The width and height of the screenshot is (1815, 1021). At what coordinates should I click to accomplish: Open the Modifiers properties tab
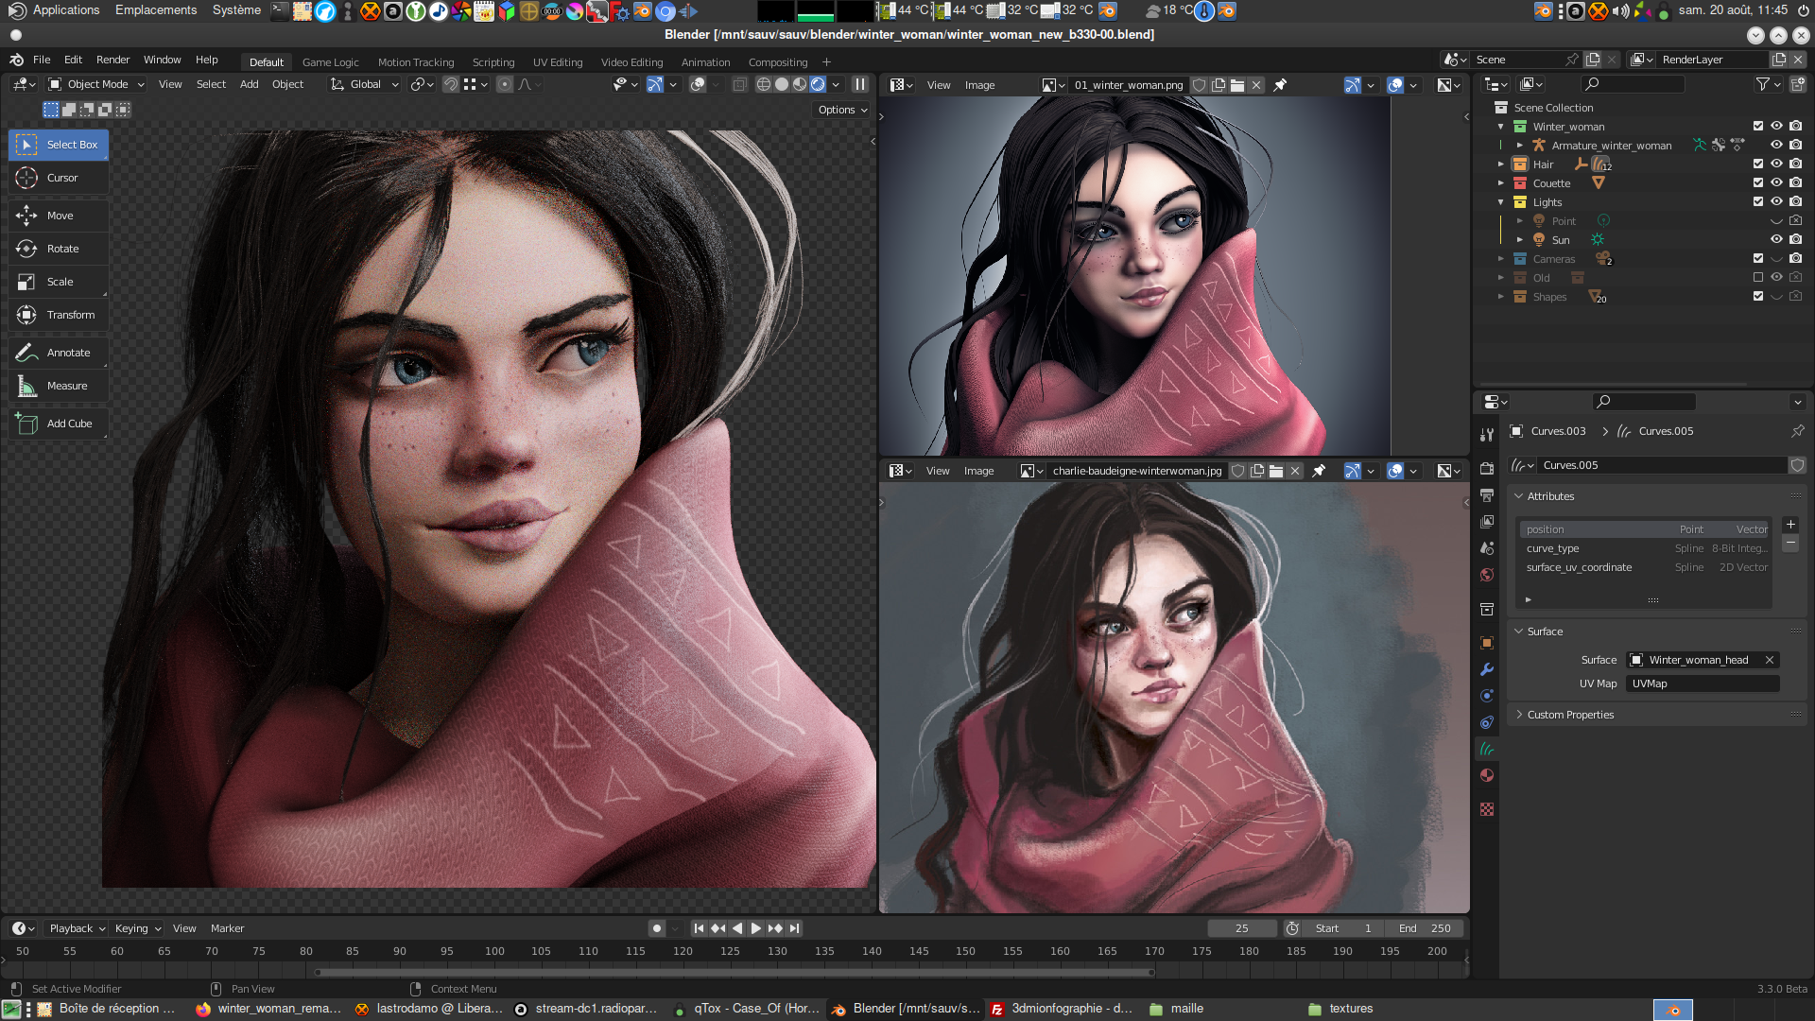pos(1487,669)
